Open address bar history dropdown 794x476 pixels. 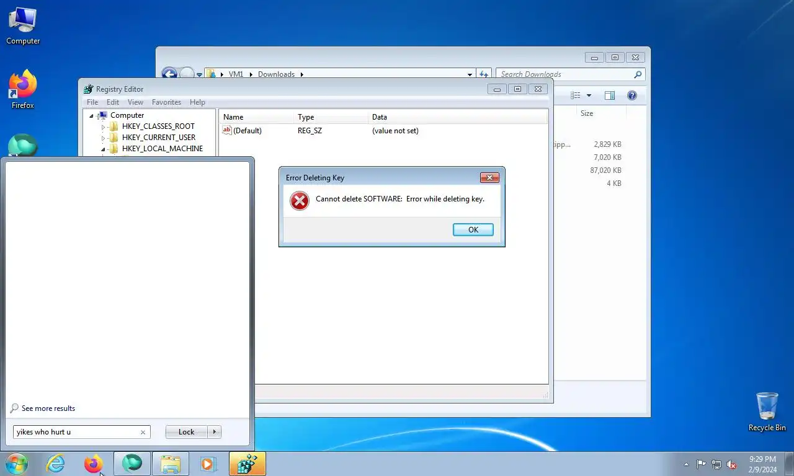(470, 74)
